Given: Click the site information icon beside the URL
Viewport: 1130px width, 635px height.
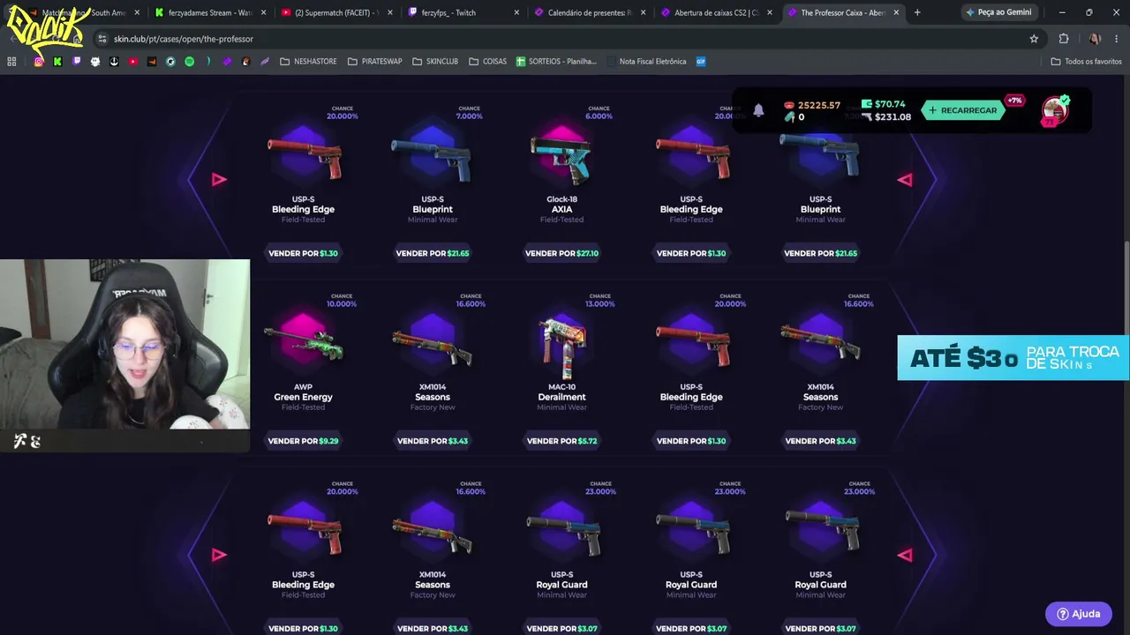Looking at the screenshot, I should tap(102, 39).
